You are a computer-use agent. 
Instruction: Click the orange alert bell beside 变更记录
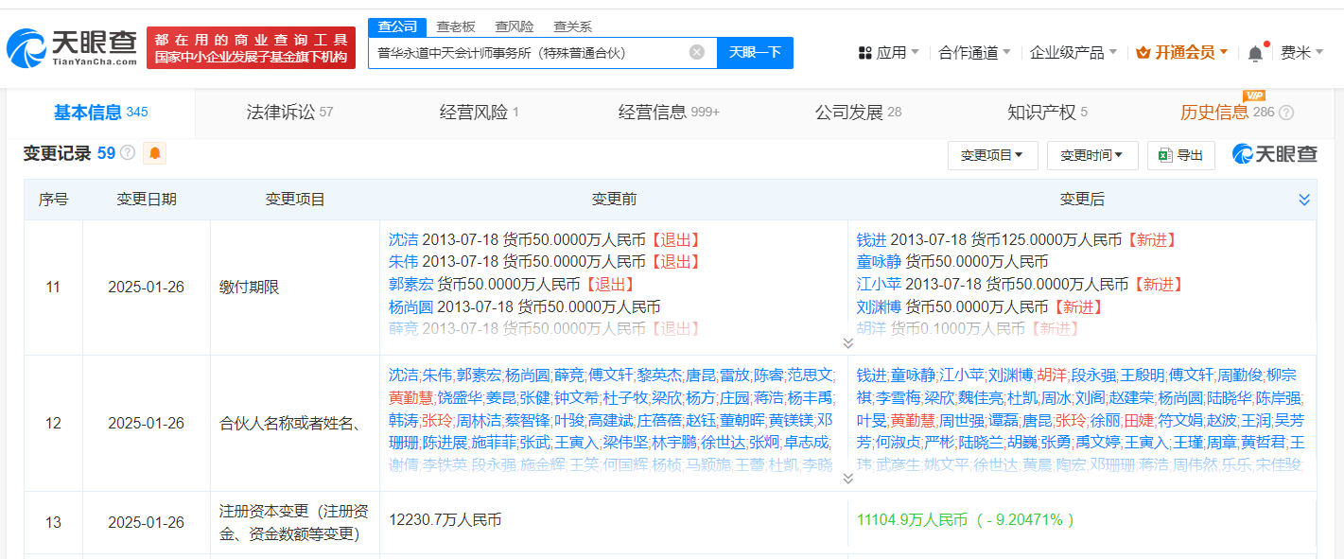tap(154, 152)
